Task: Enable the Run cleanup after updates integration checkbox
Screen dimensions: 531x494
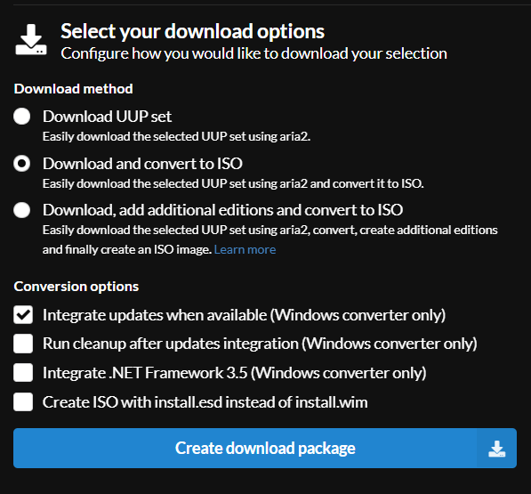Action: pyautogui.click(x=23, y=344)
